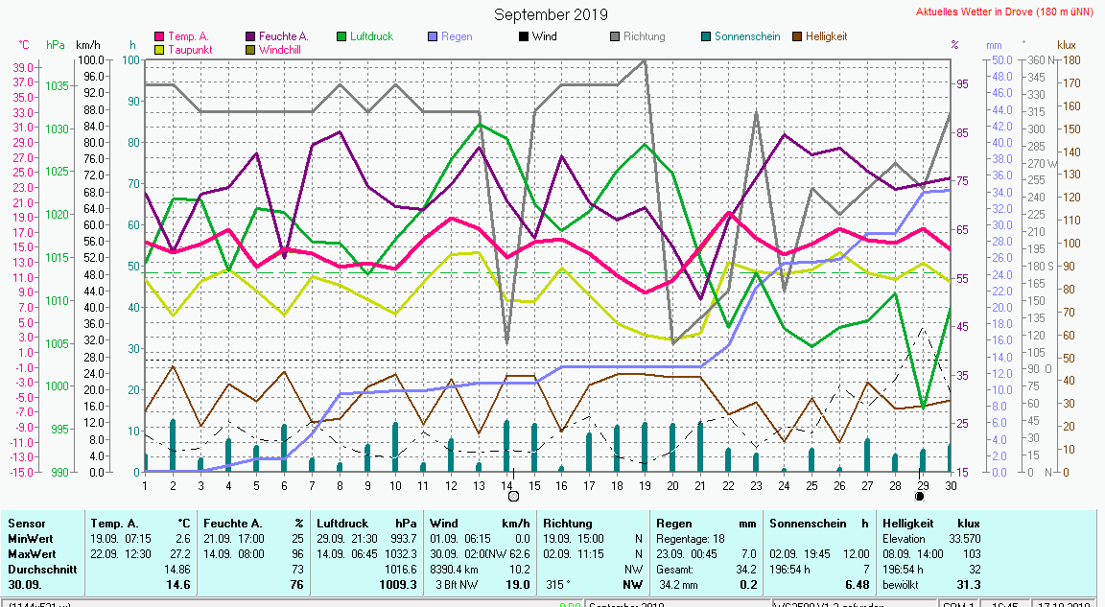Click the Durchschnitt row label
This screenshot has width=1105, height=607.
tap(39, 570)
